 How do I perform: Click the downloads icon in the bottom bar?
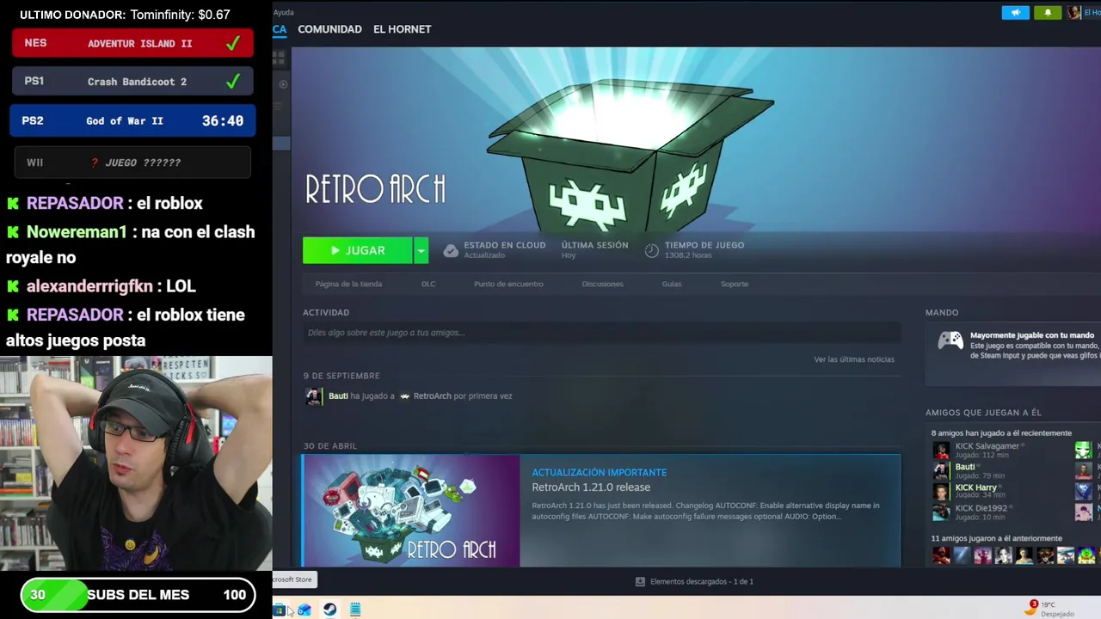click(x=640, y=582)
